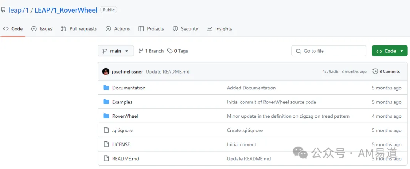410x169 pixels.
Task: Click the Pull requests branch icon
Action: (x=63, y=29)
